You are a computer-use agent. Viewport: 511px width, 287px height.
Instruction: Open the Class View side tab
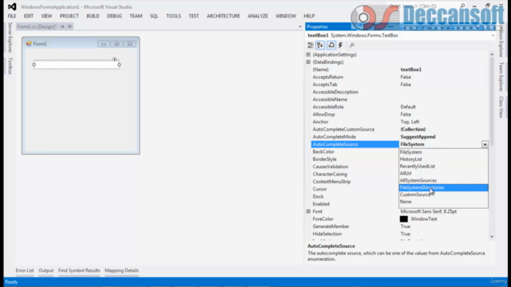pyautogui.click(x=501, y=107)
